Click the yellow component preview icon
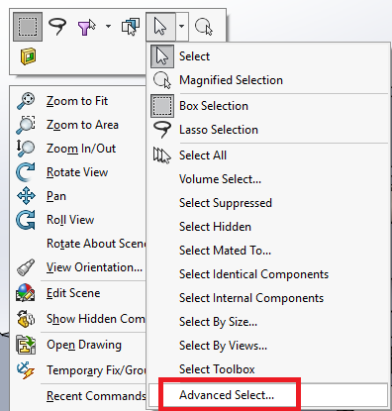This screenshot has height=411, width=392. click(x=28, y=56)
